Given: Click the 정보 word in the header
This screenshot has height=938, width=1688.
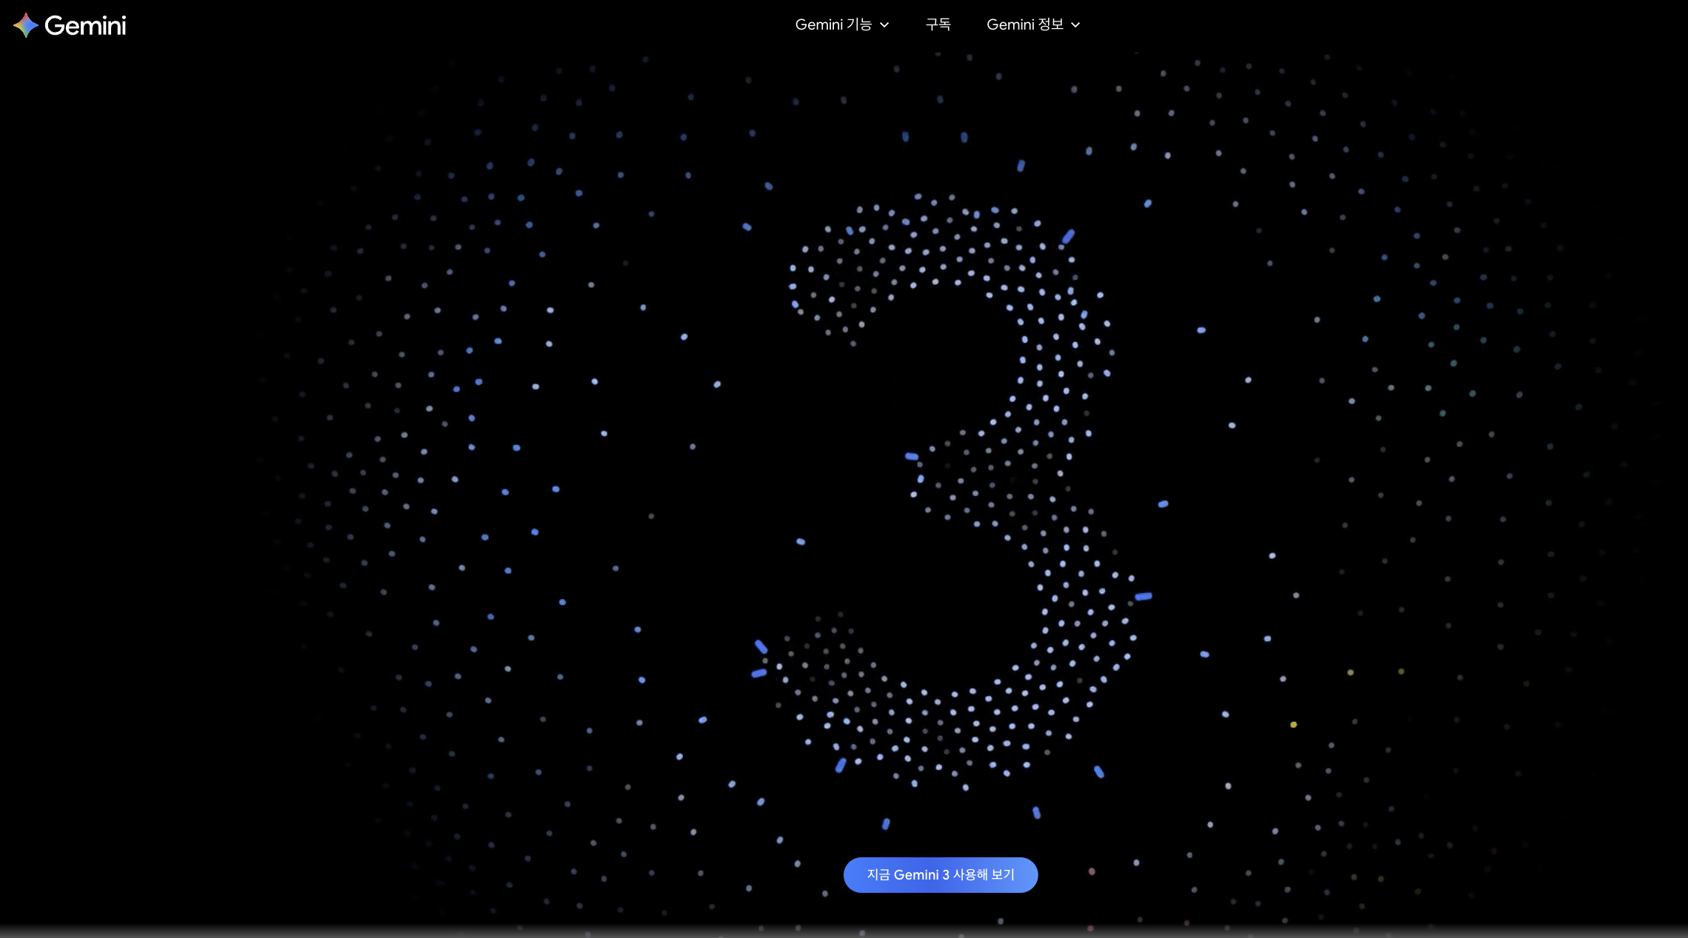Looking at the screenshot, I should point(1050,24).
